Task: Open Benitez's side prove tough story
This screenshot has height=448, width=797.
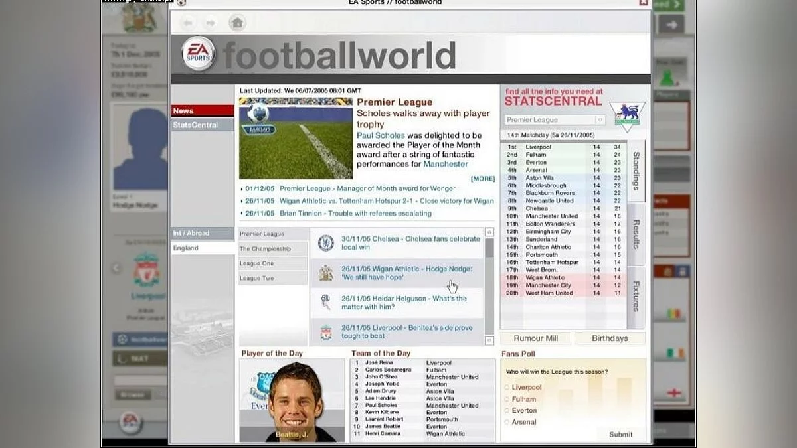Action: coord(407,332)
